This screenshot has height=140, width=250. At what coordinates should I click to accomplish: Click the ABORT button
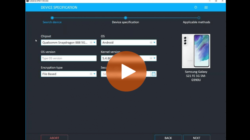tap(54, 138)
